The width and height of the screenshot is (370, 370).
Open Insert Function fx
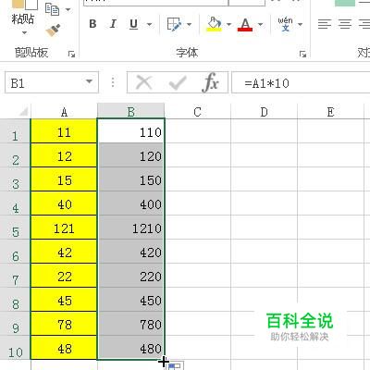212,82
